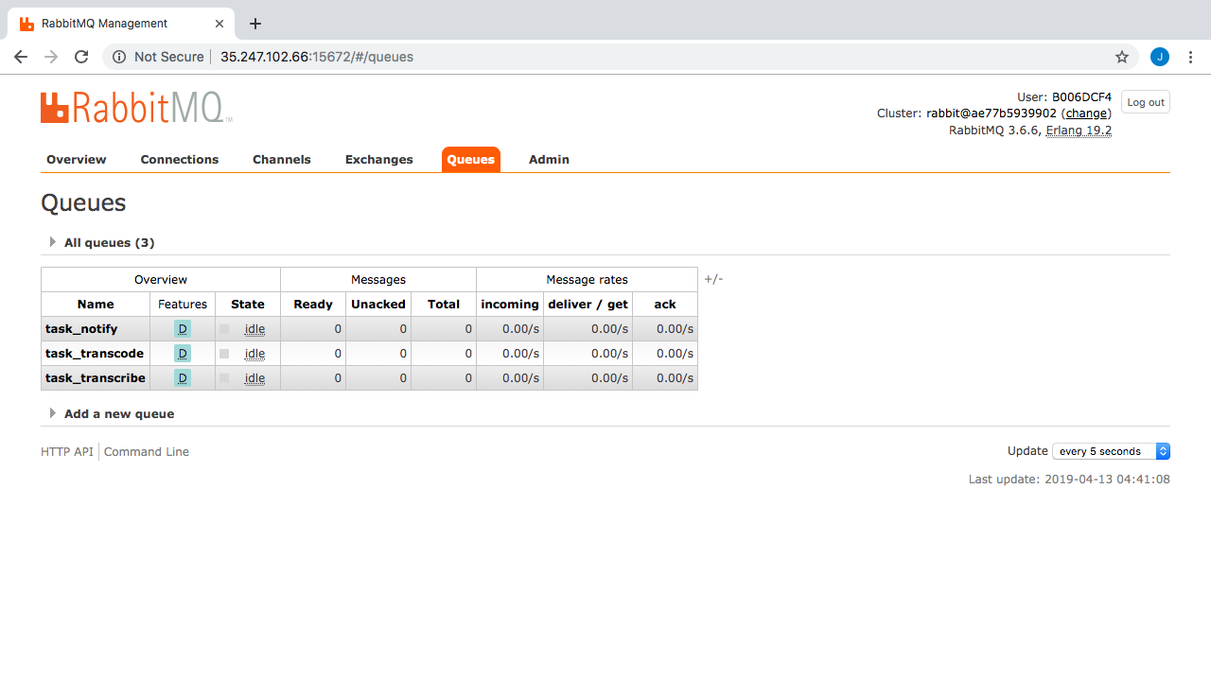Expand the Add a new queue section

pyautogui.click(x=112, y=413)
